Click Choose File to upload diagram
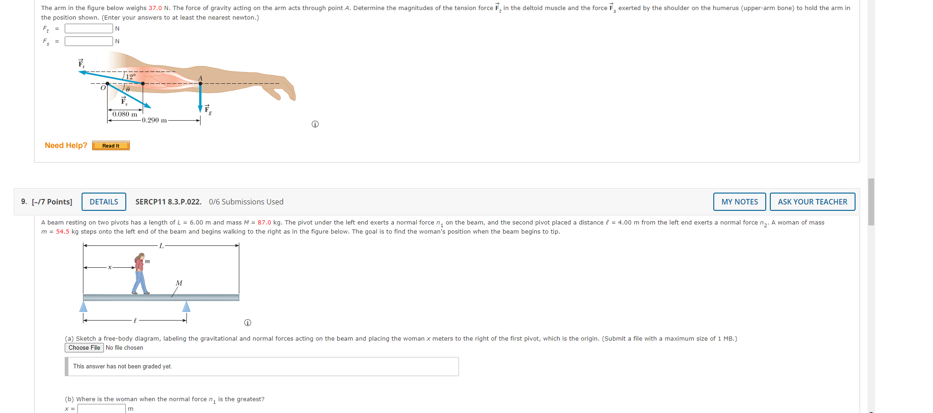 click(84, 348)
